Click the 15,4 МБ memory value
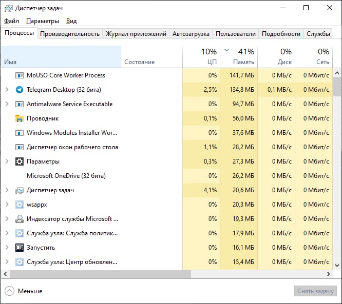Viewport: 342px width, 304px height. click(243, 262)
